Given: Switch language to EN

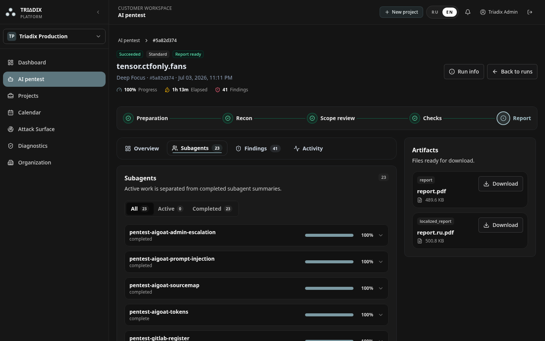Looking at the screenshot, I should coord(450,12).
